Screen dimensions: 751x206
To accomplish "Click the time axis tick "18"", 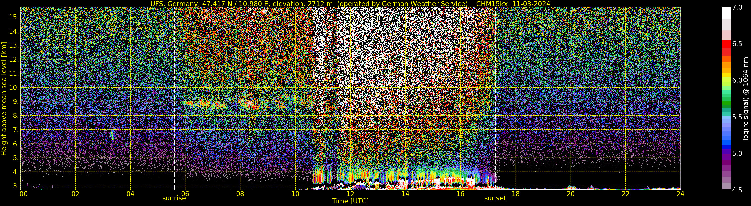I will pyautogui.click(x=516, y=194).
